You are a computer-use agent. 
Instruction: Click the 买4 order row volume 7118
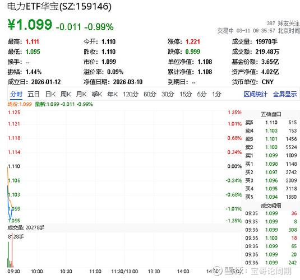click(291, 189)
